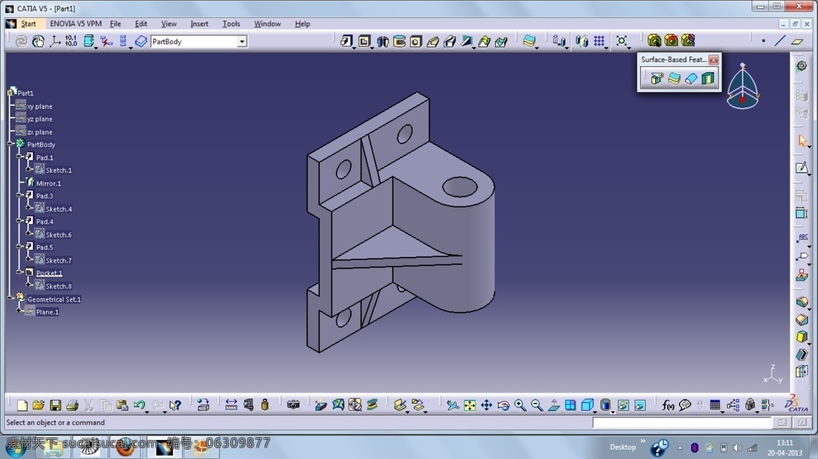Image resolution: width=818 pixels, height=459 pixels.
Task: Click Thick Surface icon in Surface-Based Features panel
Action: tap(674, 78)
